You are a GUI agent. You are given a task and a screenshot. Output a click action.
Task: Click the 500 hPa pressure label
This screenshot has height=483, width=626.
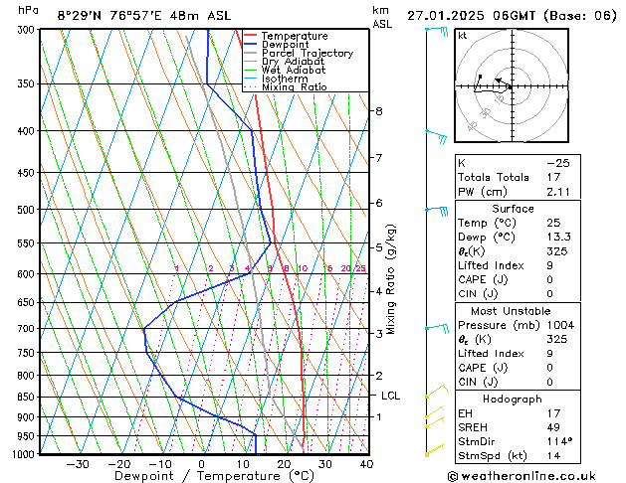[28, 210]
